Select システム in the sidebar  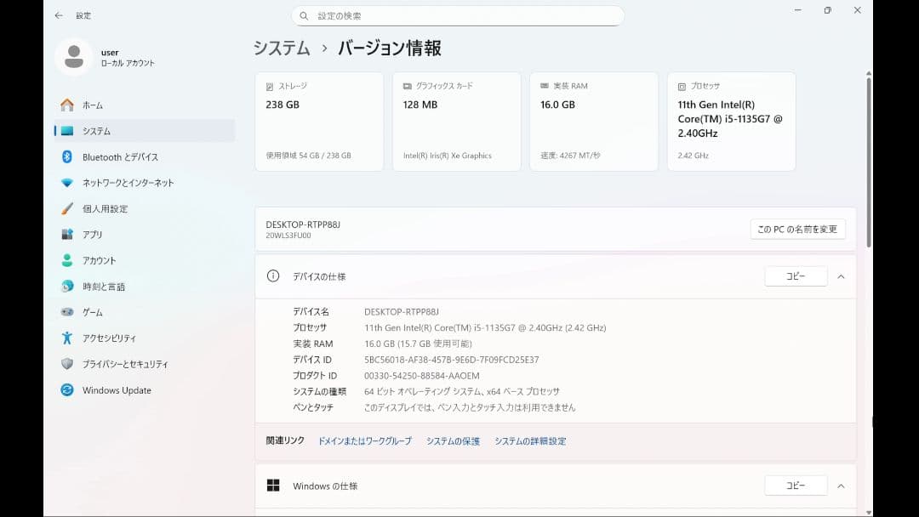[x=145, y=131]
